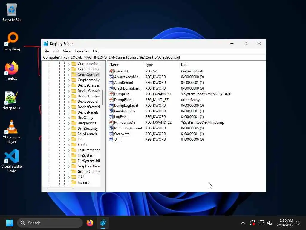Click the taskbar Search box
306x230 pixels.
[x=50, y=223]
